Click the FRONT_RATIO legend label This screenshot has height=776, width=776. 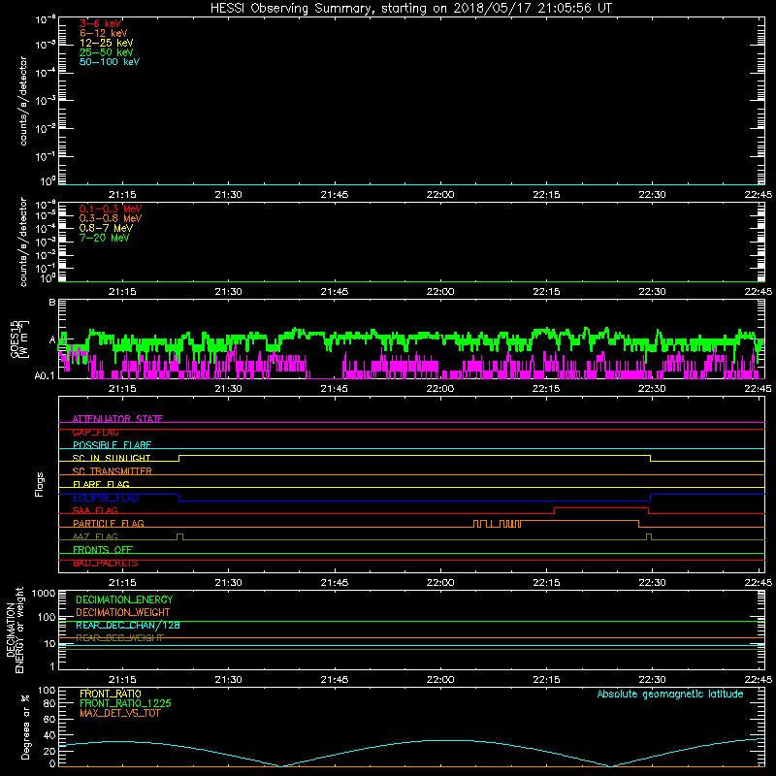(x=111, y=694)
